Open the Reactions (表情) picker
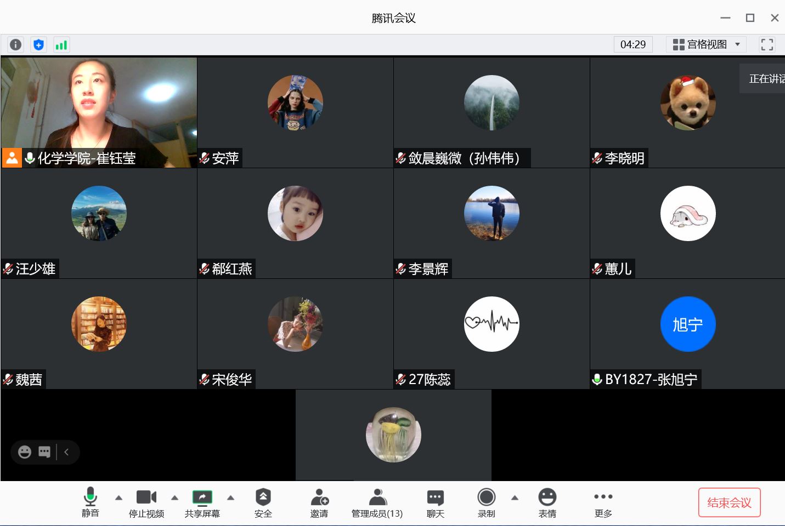The width and height of the screenshot is (785, 526). click(x=547, y=502)
